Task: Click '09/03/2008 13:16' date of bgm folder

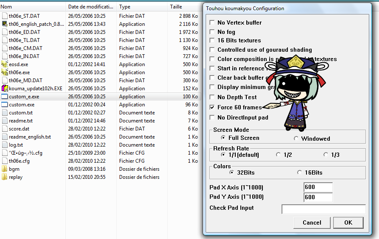Action: 87,169
